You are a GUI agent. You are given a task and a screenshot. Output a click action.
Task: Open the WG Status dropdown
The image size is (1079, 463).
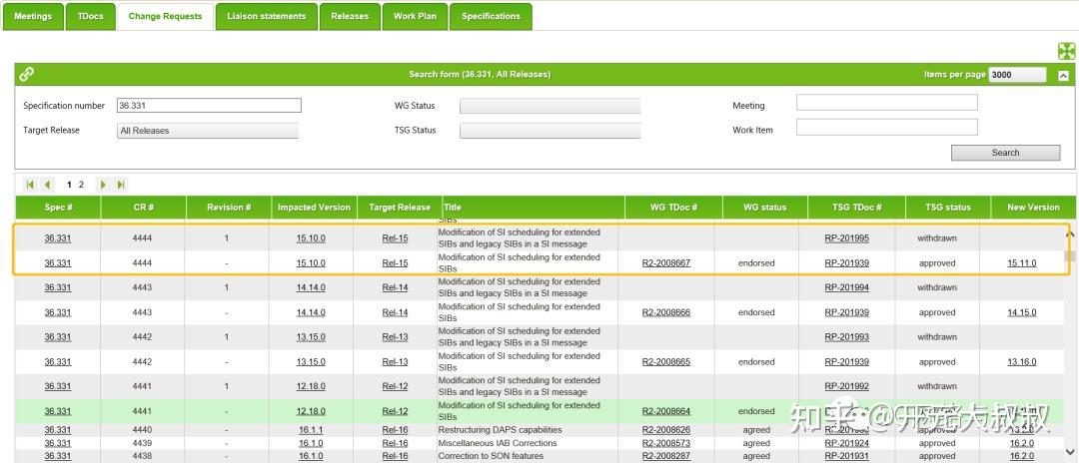[x=549, y=106]
